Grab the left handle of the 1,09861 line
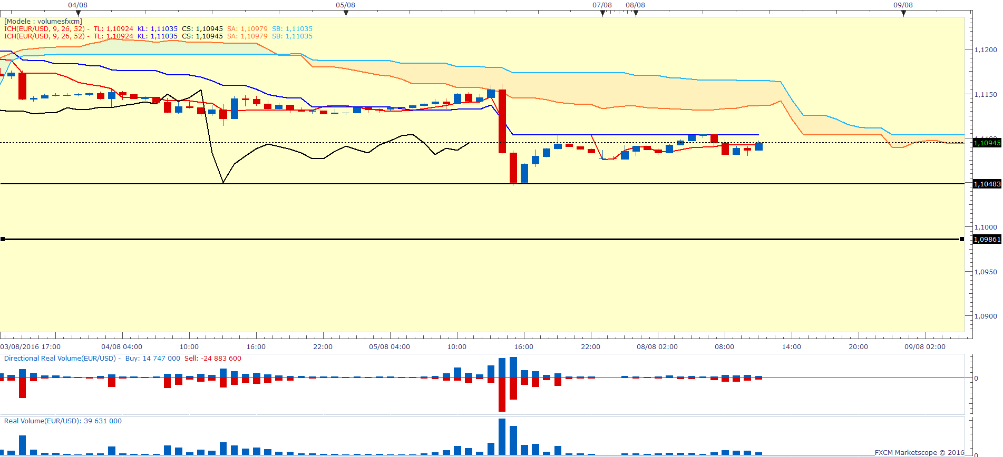This screenshot has width=1003, height=457. 3,240
